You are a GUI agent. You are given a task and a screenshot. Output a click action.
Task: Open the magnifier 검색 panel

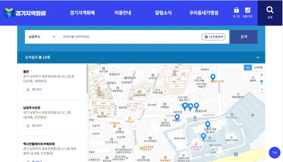(270, 13)
